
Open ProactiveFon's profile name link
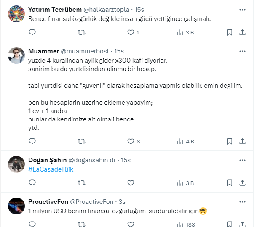point(48,202)
